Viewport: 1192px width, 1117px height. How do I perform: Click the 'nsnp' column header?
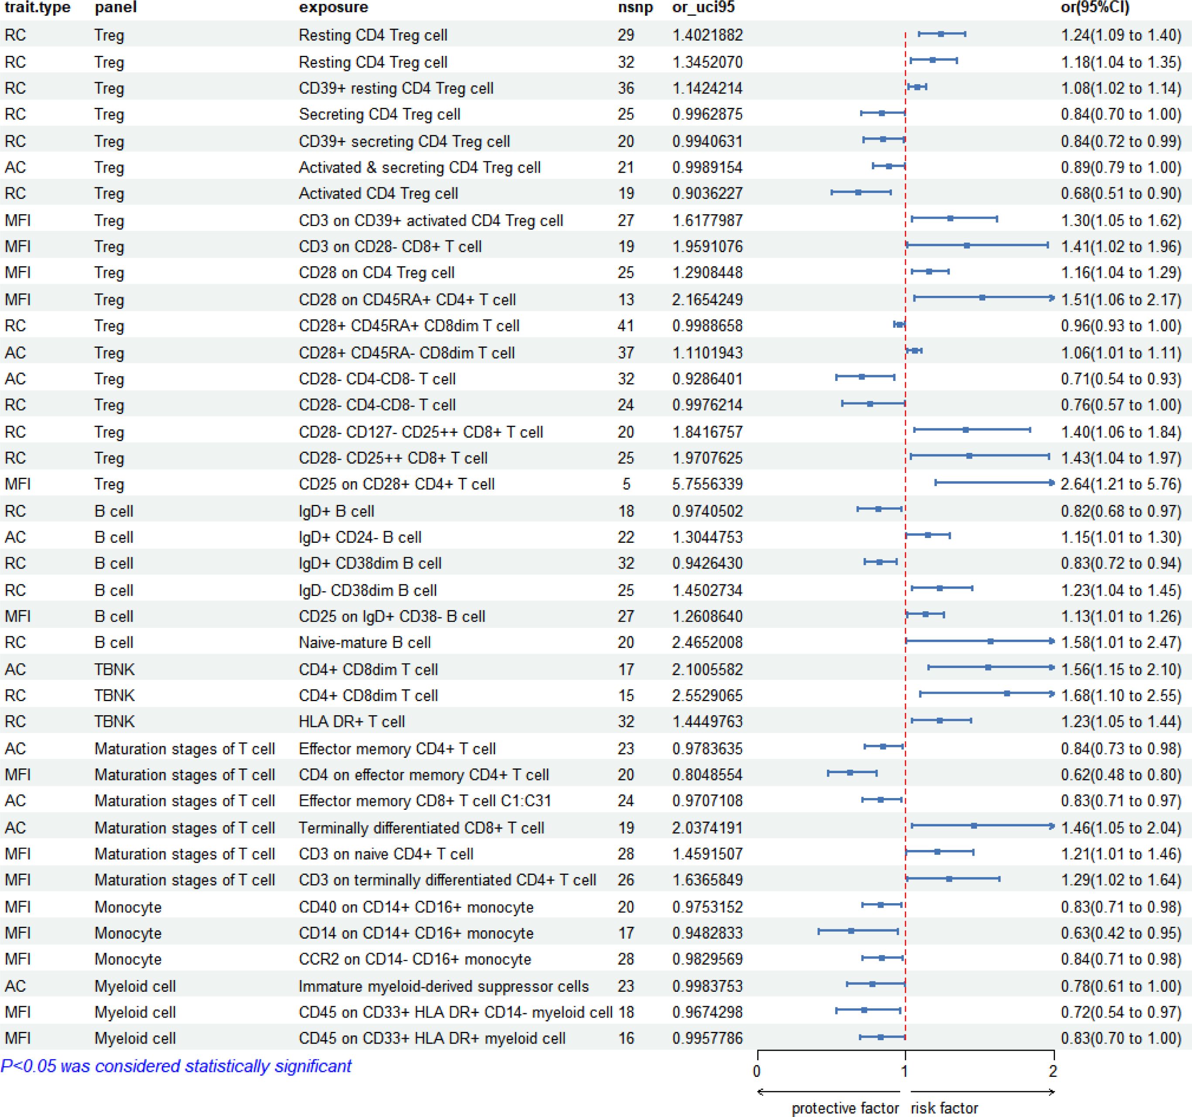click(635, 7)
